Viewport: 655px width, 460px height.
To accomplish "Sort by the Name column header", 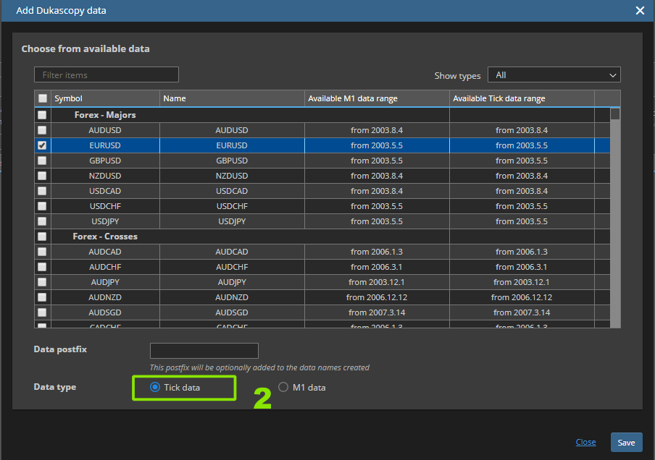I will [232, 98].
